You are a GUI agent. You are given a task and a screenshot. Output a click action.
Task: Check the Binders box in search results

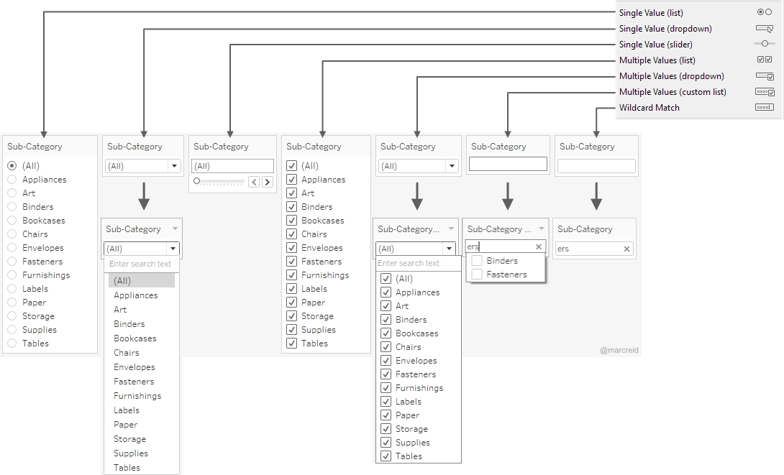pos(477,261)
